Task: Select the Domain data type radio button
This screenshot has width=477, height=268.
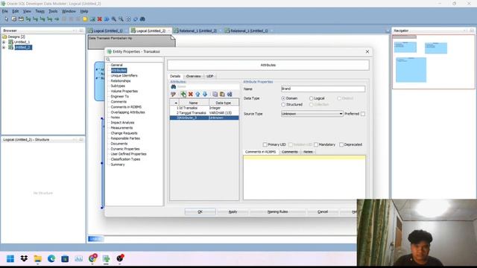Action: pyautogui.click(x=283, y=98)
